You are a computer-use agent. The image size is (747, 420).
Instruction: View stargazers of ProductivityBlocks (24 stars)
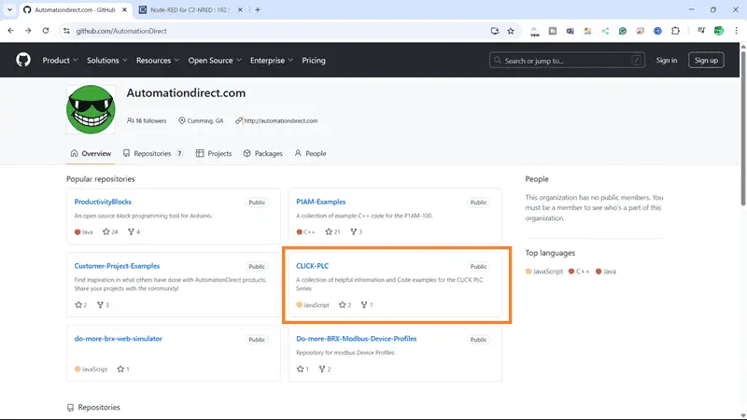pyautogui.click(x=110, y=231)
